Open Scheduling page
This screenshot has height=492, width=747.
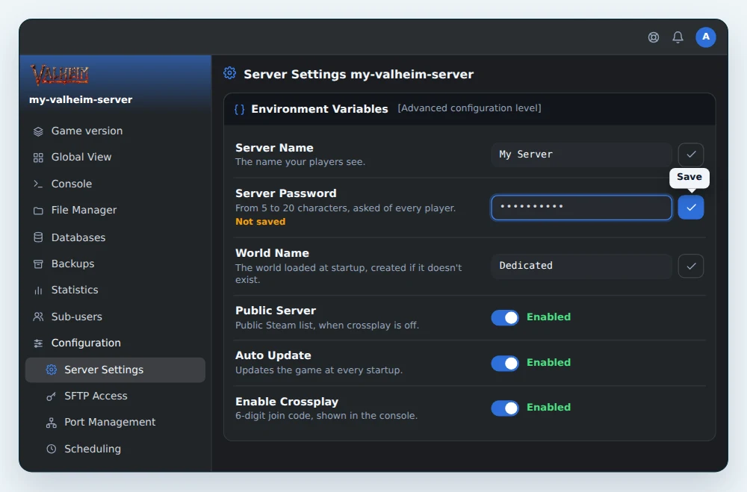click(115, 449)
